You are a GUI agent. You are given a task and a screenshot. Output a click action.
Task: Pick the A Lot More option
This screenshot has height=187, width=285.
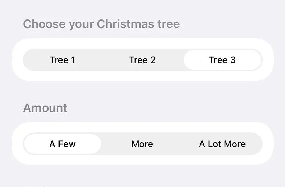click(x=222, y=144)
